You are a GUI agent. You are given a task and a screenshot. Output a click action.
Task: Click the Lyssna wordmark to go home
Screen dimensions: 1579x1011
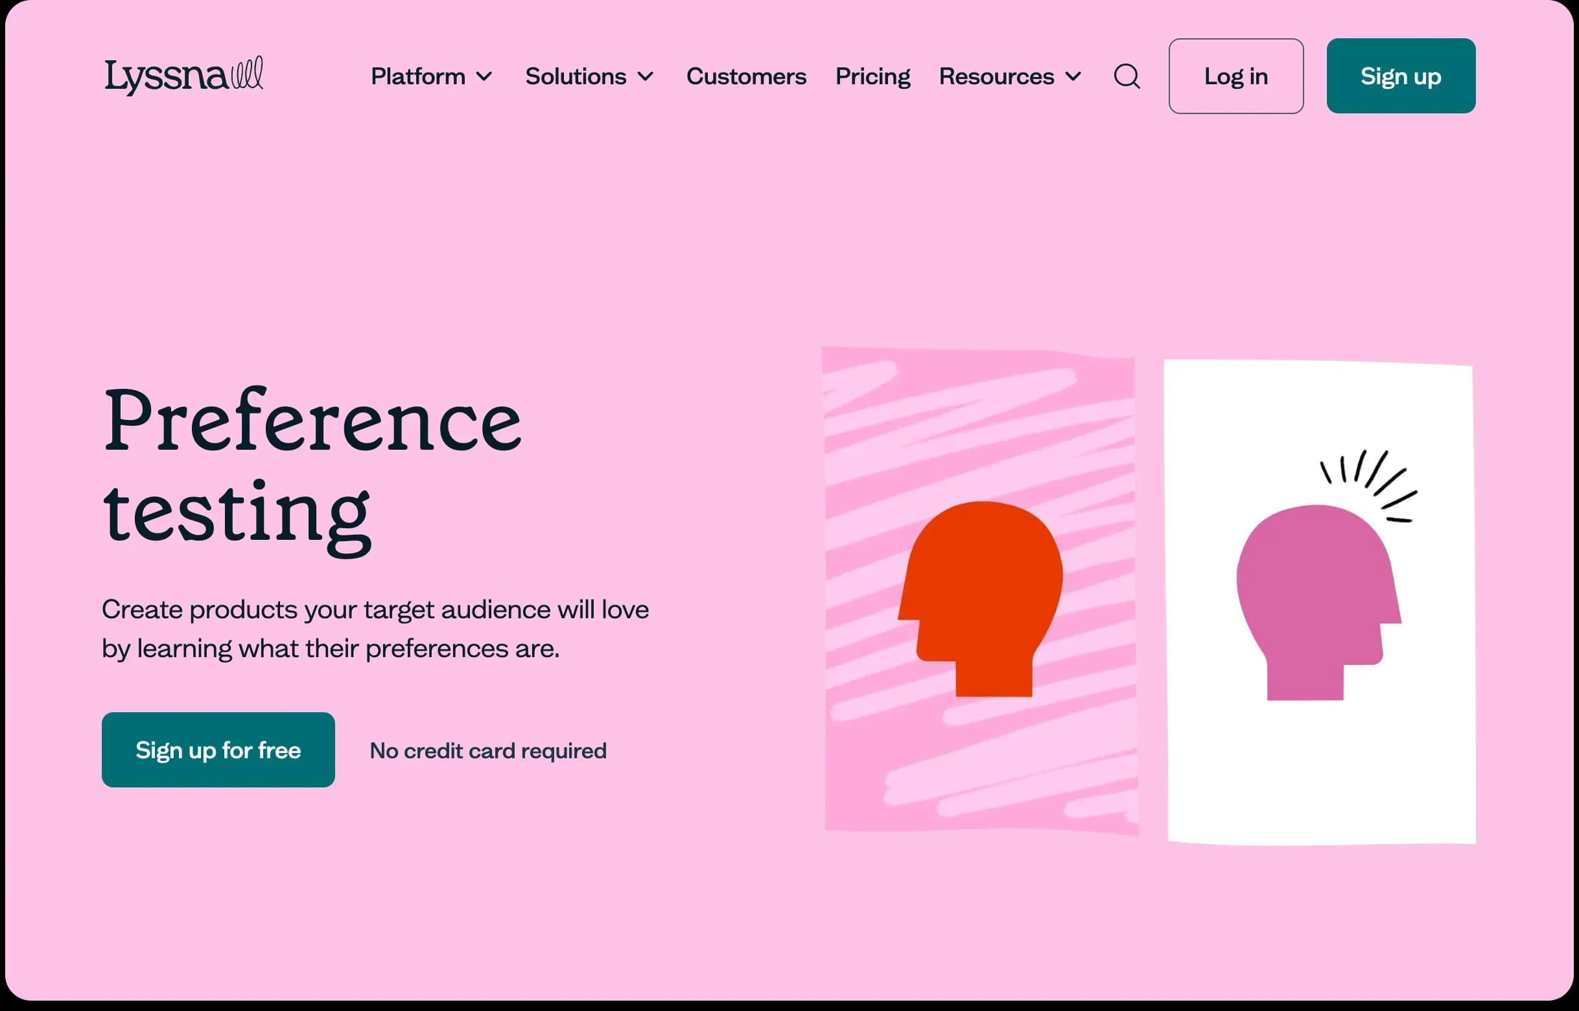166,77
